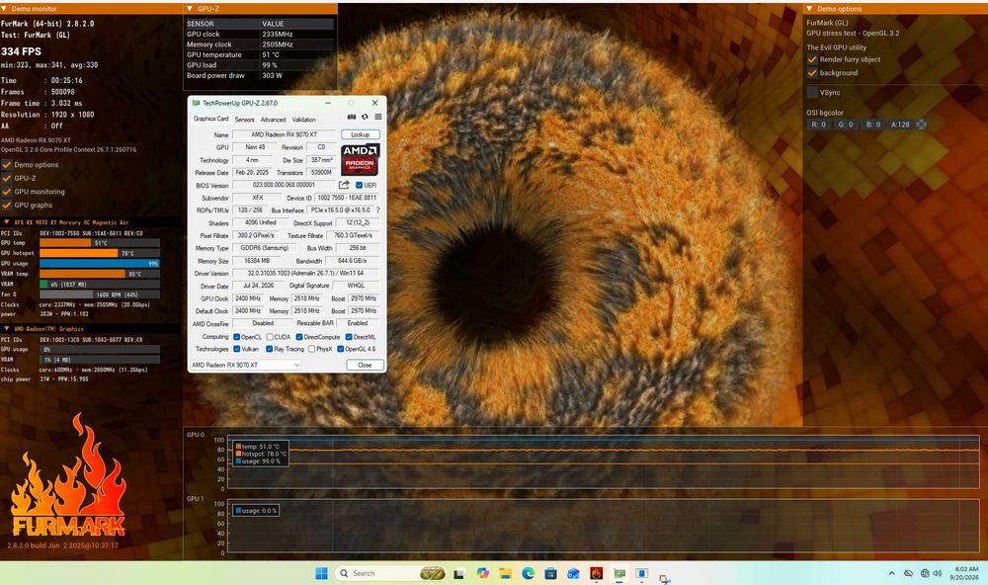Toggle the GPU-Z checkbox in Demo monitor
The image size is (988, 585).
click(x=7, y=179)
